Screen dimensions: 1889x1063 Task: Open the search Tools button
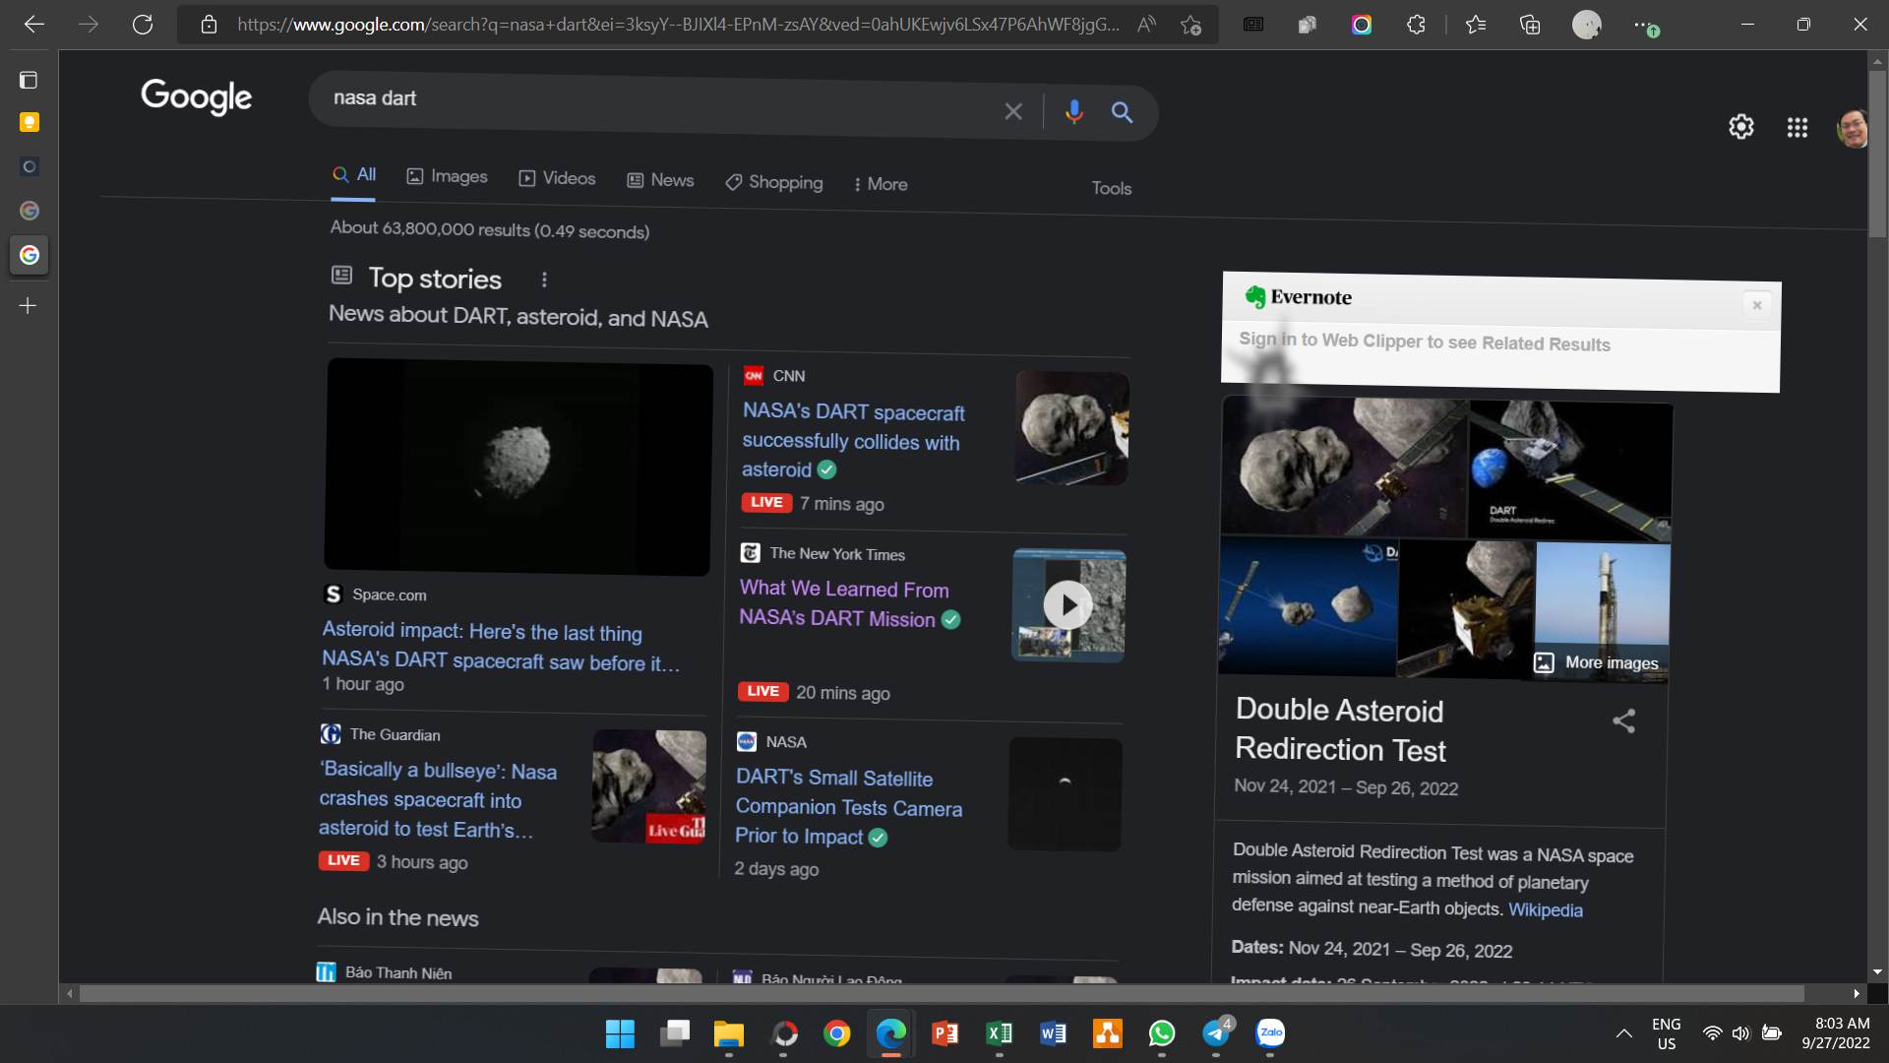(1112, 188)
